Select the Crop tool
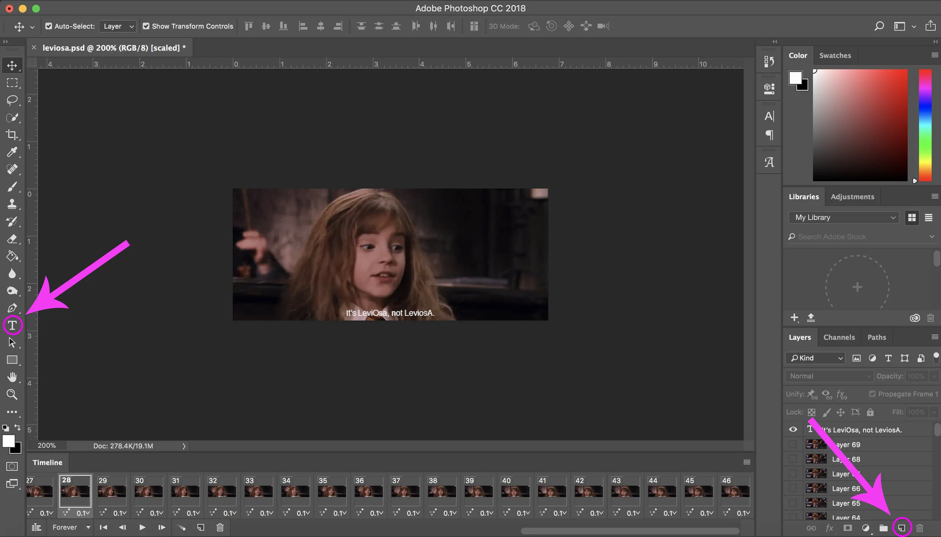941x537 pixels. tap(12, 135)
